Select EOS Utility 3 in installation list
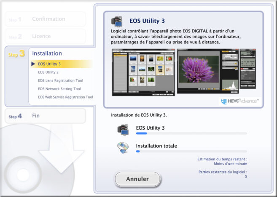 tap(62, 64)
